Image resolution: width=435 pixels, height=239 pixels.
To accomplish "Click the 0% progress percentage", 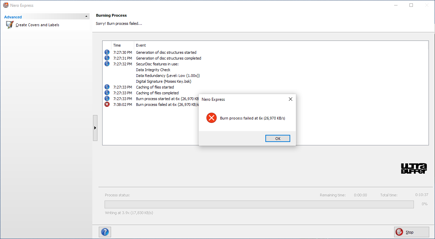I will pos(424,204).
